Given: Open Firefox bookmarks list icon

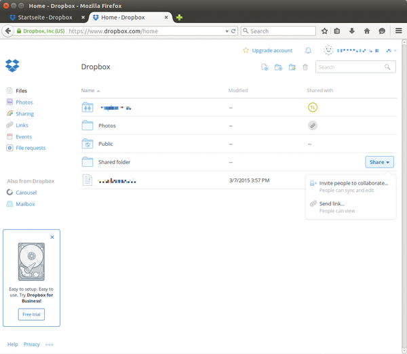Looking at the screenshot, I should (x=337, y=31).
